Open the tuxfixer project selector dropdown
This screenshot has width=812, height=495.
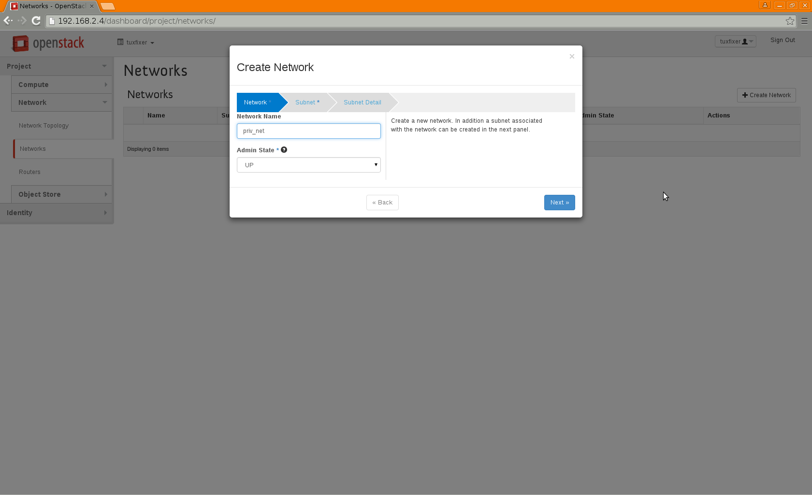tap(136, 43)
